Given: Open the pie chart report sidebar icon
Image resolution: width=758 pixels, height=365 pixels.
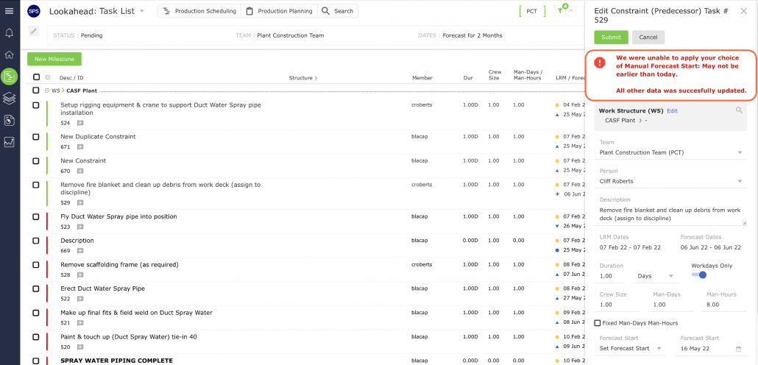Looking at the screenshot, I should 9,121.
